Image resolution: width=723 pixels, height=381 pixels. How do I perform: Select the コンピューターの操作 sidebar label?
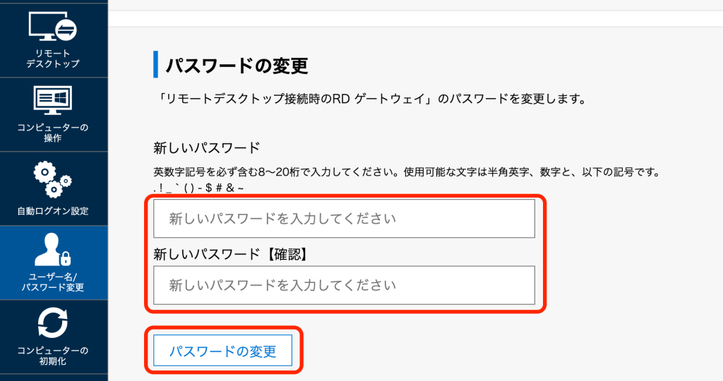point(53,133)
